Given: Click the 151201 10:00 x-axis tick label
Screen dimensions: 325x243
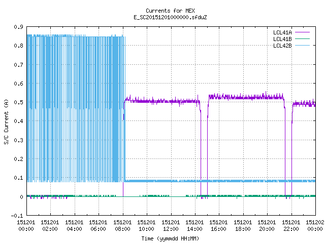Looking at the screenshot, I should pos(146,225).
